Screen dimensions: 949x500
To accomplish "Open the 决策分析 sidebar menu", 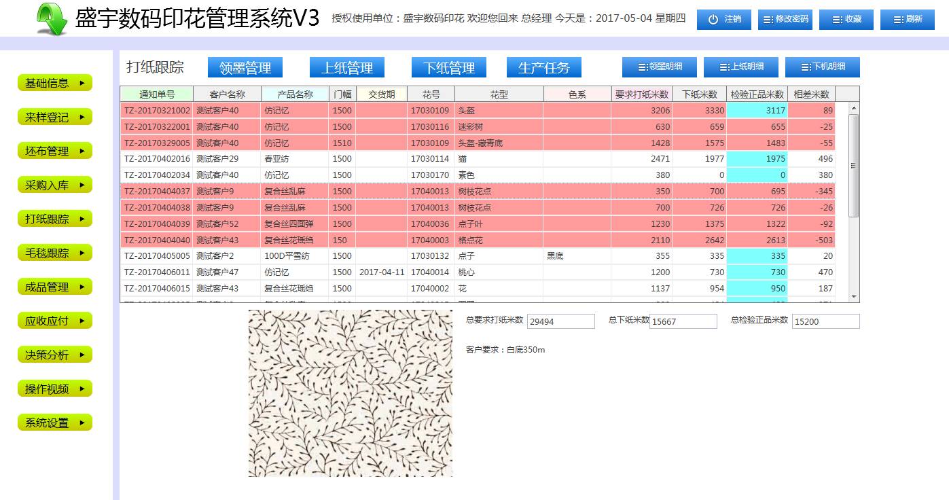I will pos(54,355).
